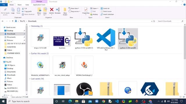Select Screenshots folder in sidebar
Screen dimensions: 186x104
(11, 47)
